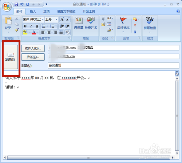
Task: Undo the last action in quick access toolbar
Action: pyautogui.click(x=22, y=4)
